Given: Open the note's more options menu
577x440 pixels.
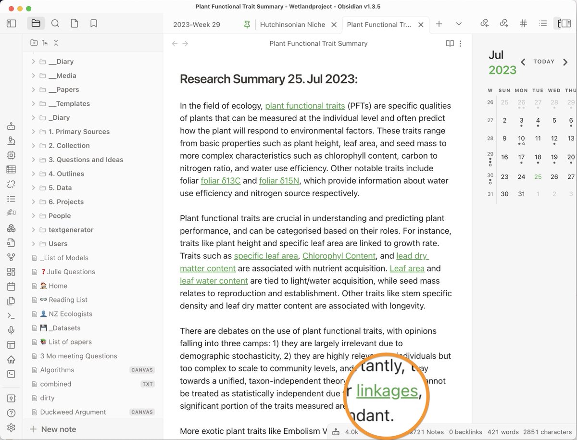Looking at the screenshot, I should pyautogui.click(x=461, y=43).
